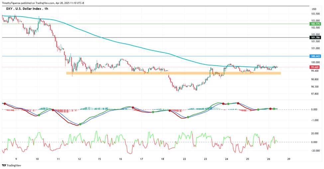Click the 97.800 price axis value
The width and height of the screenshot is (324, 169).
316,94
